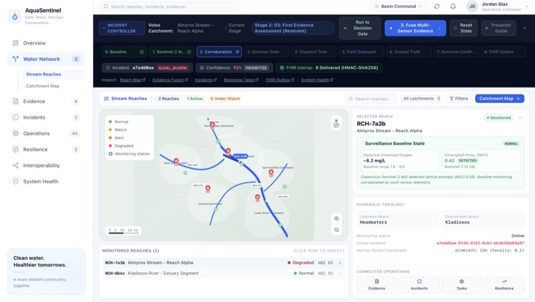Click the map compass north icon
Image resolution: width=535 pixels, height=302 pixels.
[x=336, y=123]
